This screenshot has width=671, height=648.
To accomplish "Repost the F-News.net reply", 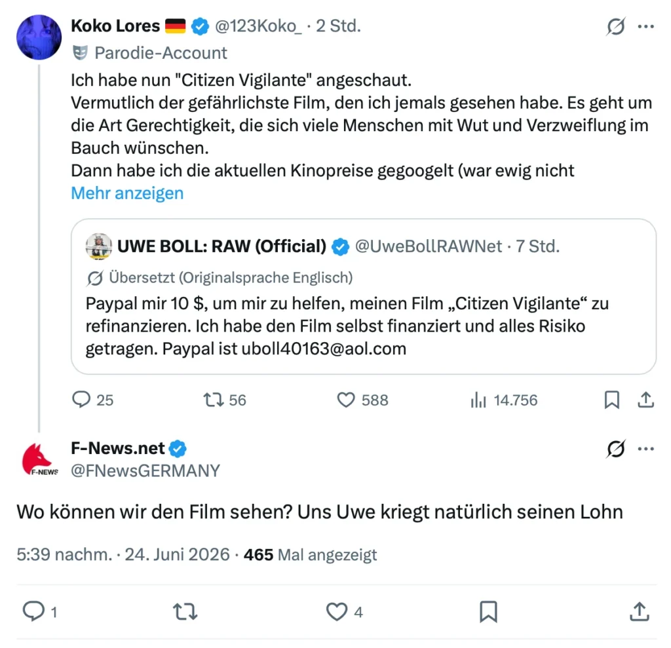I will [x=185, y=611].
